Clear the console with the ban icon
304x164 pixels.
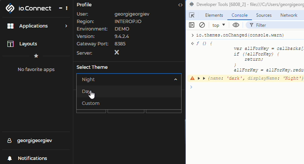tap(202, 25)
